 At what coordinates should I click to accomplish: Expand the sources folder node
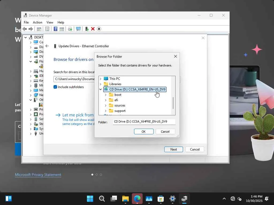coord(105,105)
